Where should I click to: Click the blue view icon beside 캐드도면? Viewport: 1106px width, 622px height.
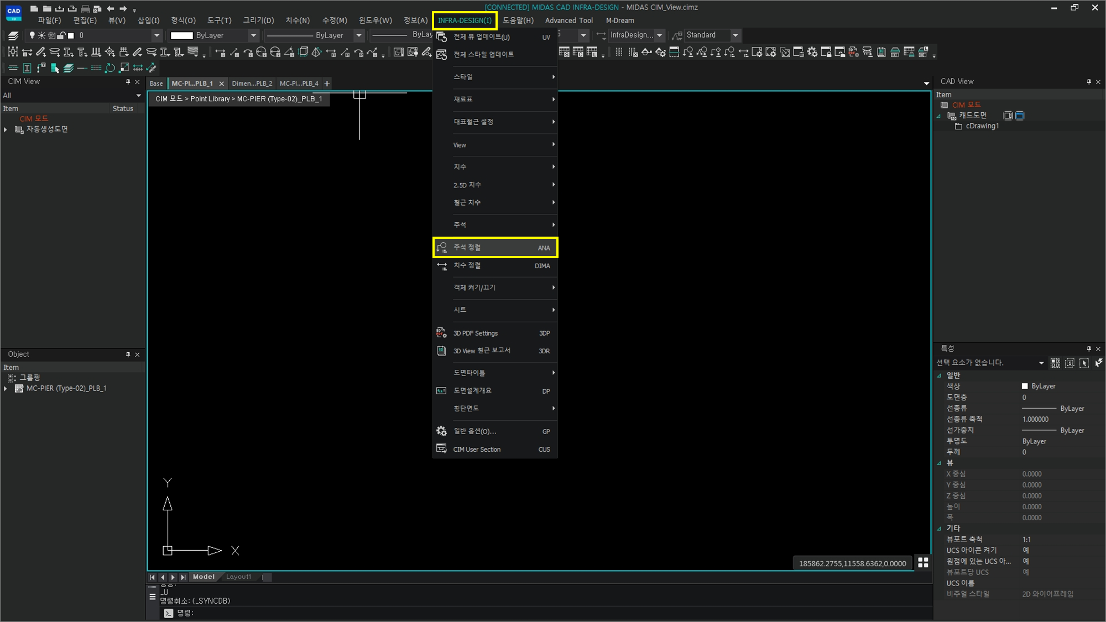tap(1020, 116)
